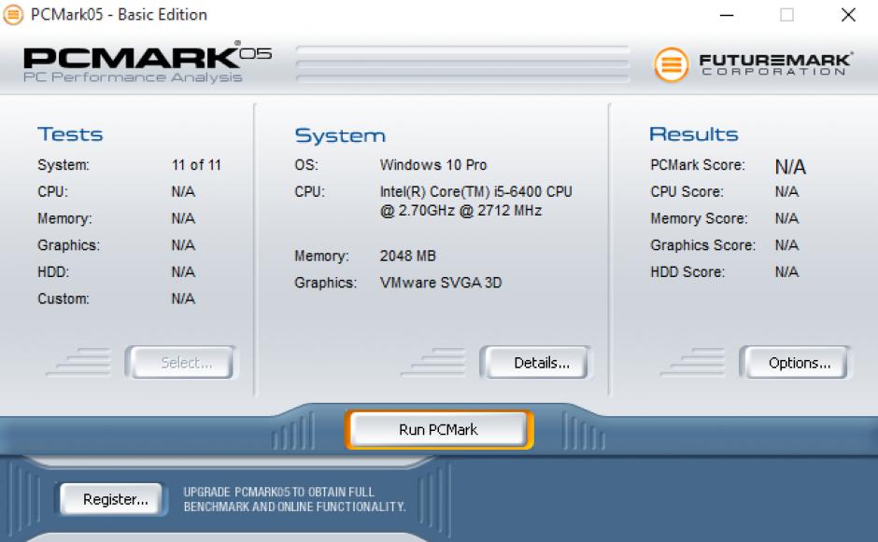Click the '11 of 11' system tests value

point(196,165)
